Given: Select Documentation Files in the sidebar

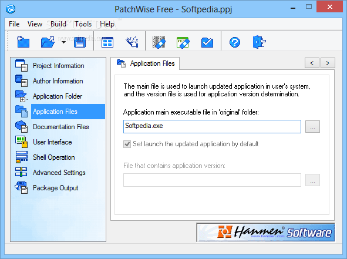Looking at the screenshot, I should point(61,127).
